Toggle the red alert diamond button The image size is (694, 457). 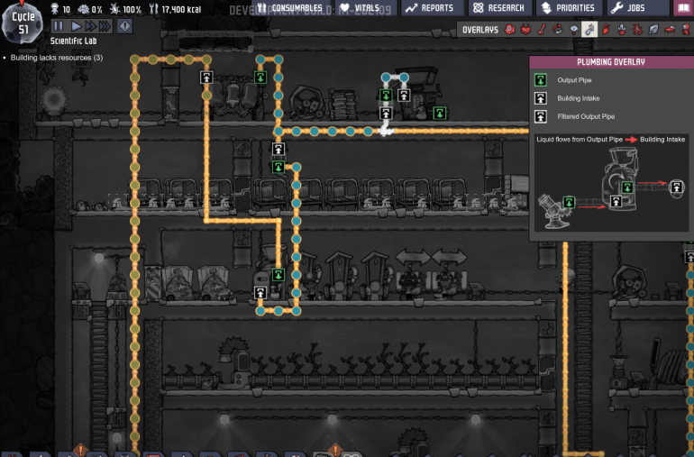tap(124, 26)
